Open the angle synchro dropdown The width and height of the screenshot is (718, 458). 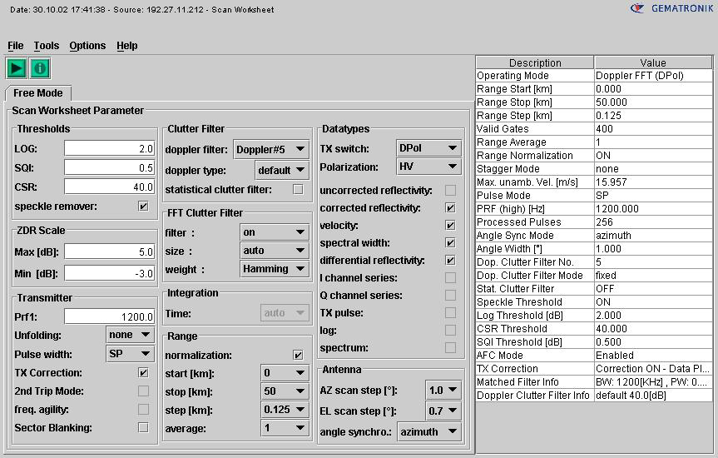[429, 431]
